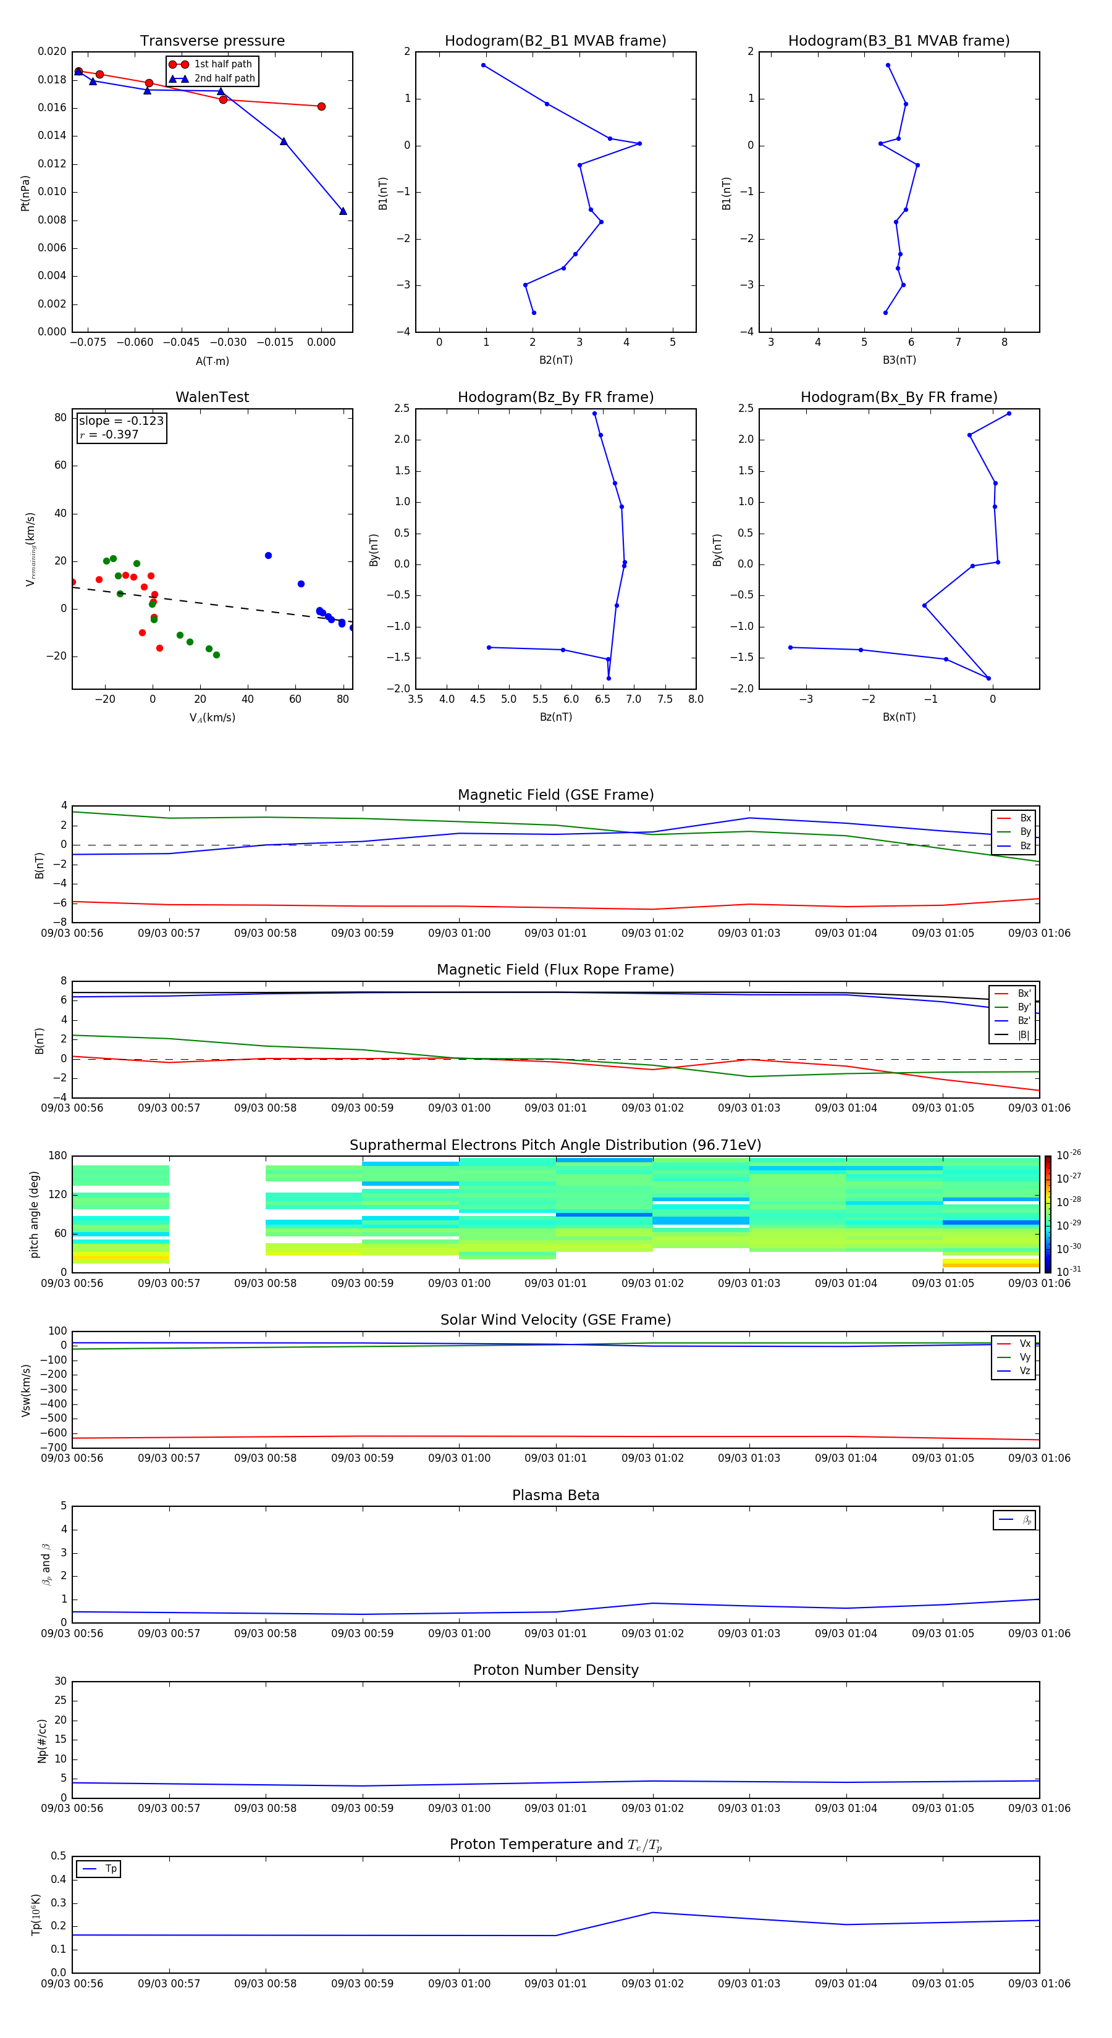Click the "pitch angle (deg)" axis label
Viewport: 1112px width, 2038px height.
[x=34, y=1214]
